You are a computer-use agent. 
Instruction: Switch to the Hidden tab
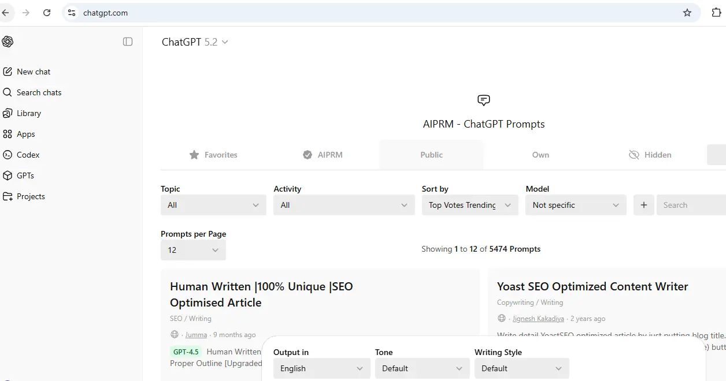pyautogui.click(x=650, y=155)
